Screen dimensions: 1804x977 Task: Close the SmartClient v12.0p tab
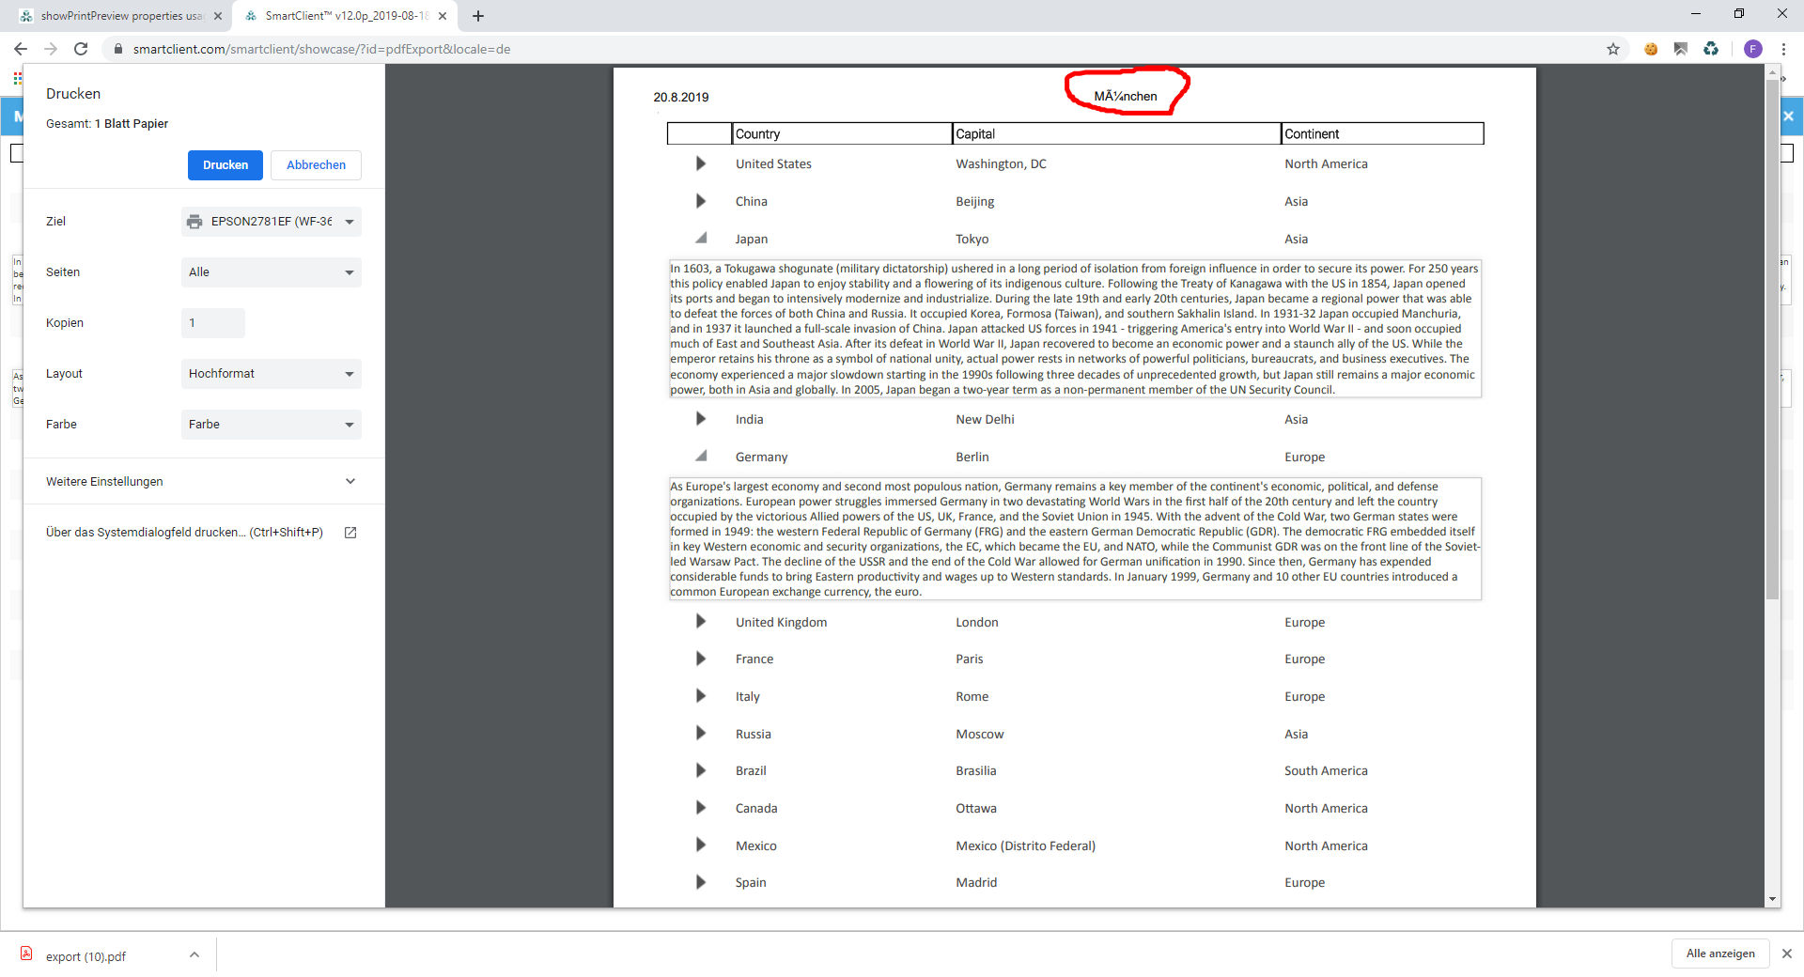coord(443,16)
